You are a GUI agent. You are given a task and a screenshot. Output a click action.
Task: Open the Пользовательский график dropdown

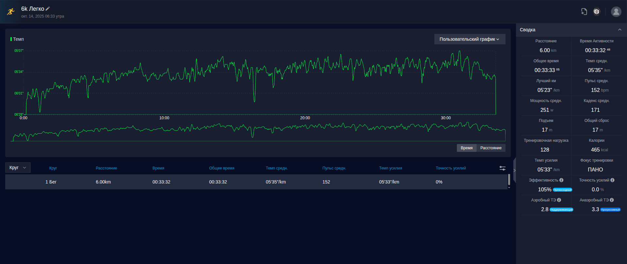(x=470, y=39)
